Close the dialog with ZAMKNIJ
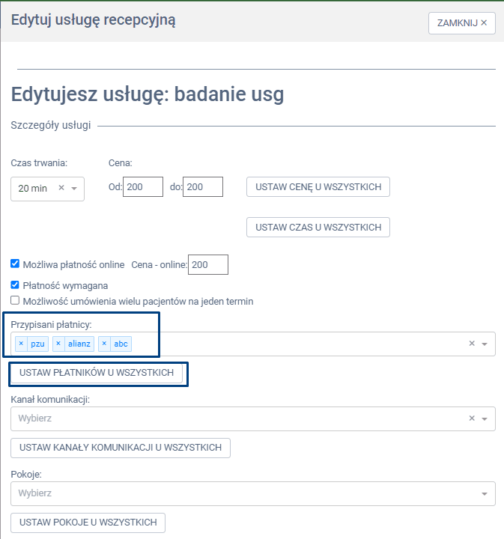This screenshot has height=539, width=504. coord(461,23)
